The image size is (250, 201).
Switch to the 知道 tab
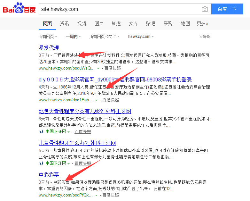[x=116, y=24]
